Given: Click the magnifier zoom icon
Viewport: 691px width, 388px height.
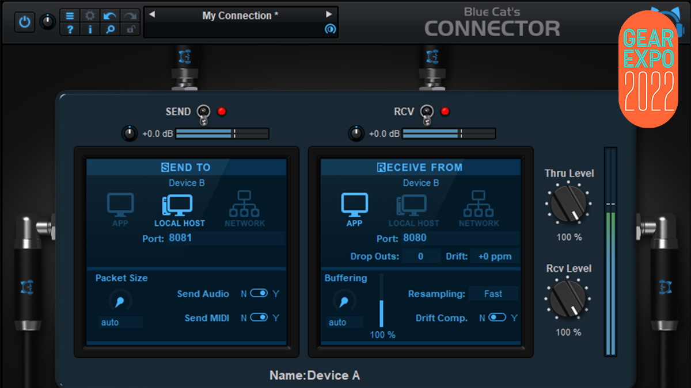Looking at the screenshot, I should pyautogui.click(x=109, y=29).
